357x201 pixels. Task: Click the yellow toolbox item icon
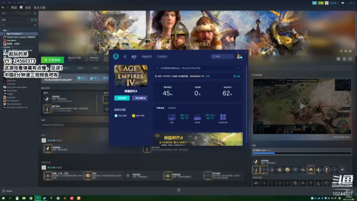point(133,116)
